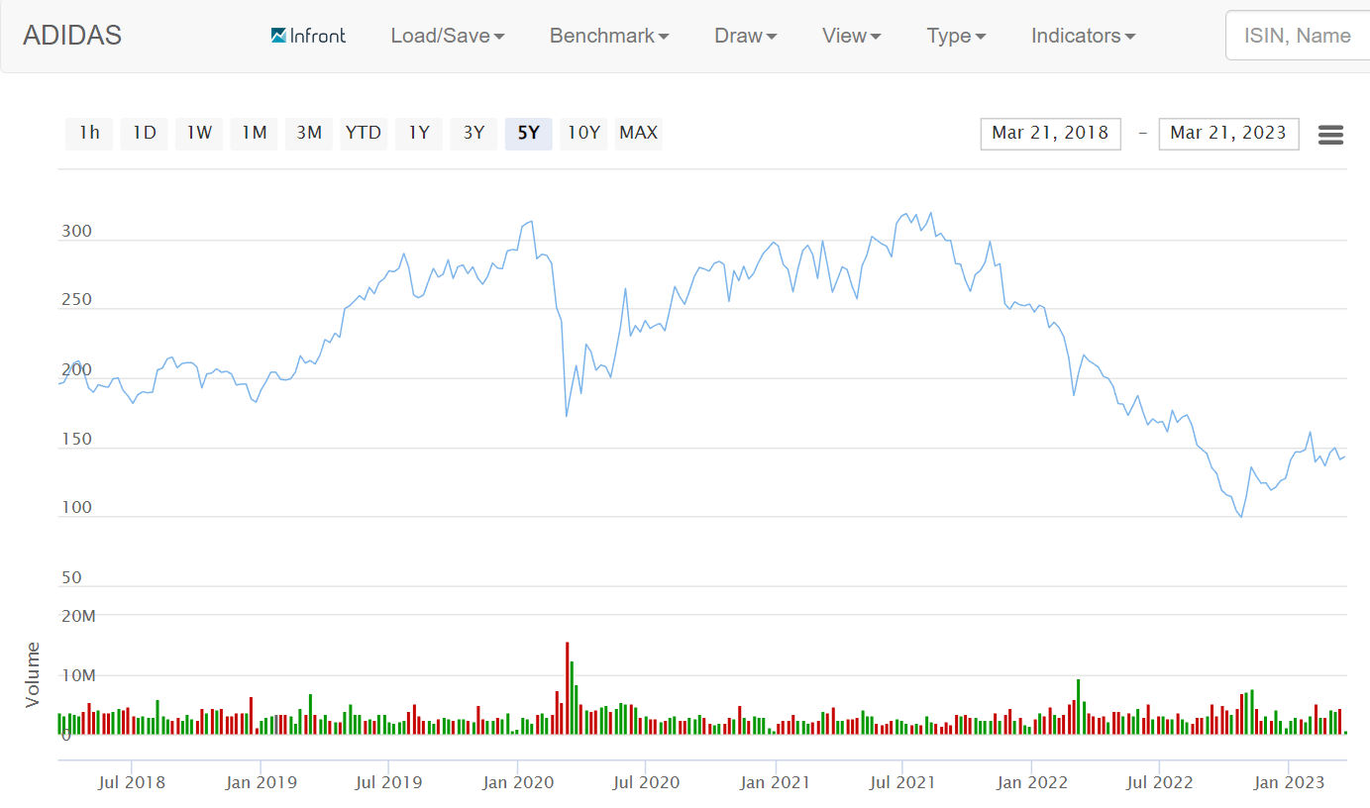Screen dimensions: 1370x808
Task: Show the Indicators dropdown list
Action: [1083, 36]
